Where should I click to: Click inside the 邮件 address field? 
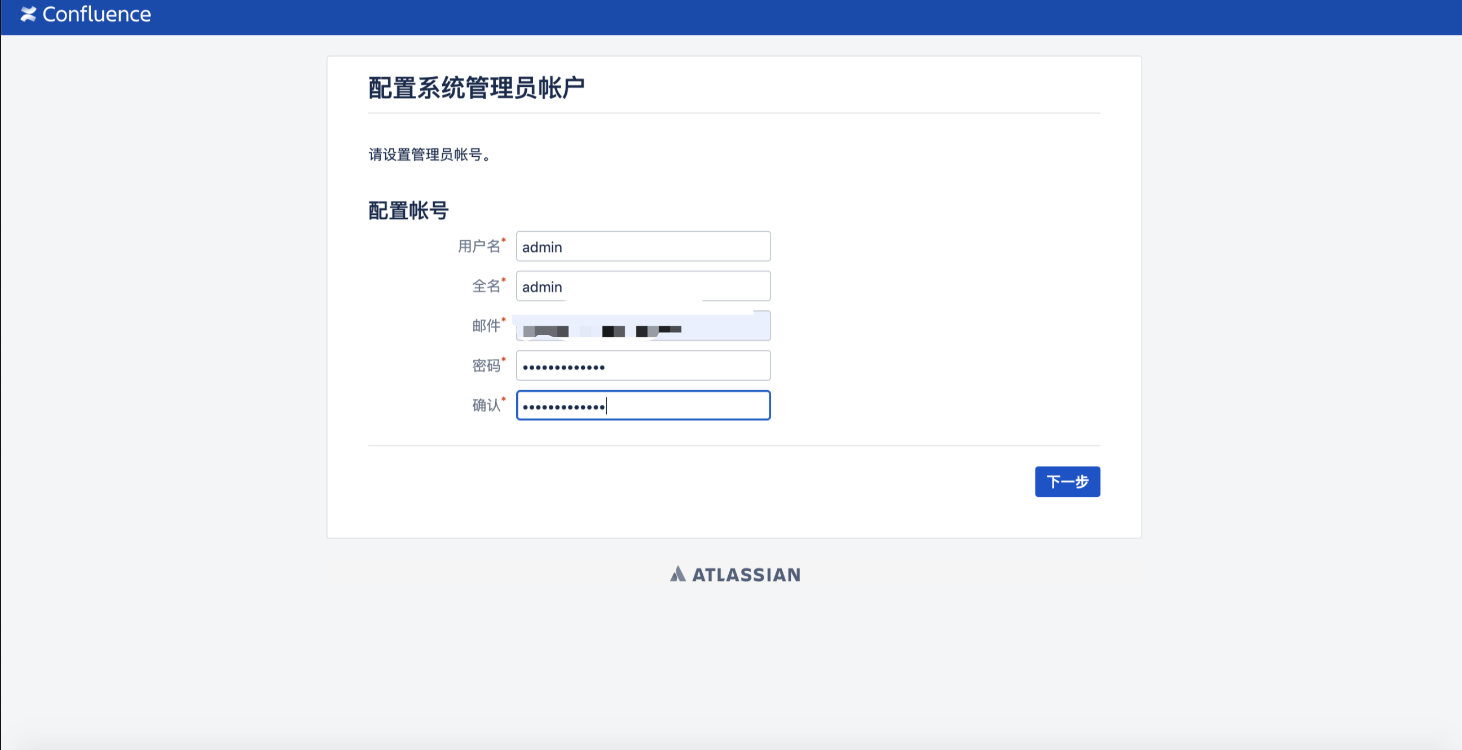[x=642, y=325]
